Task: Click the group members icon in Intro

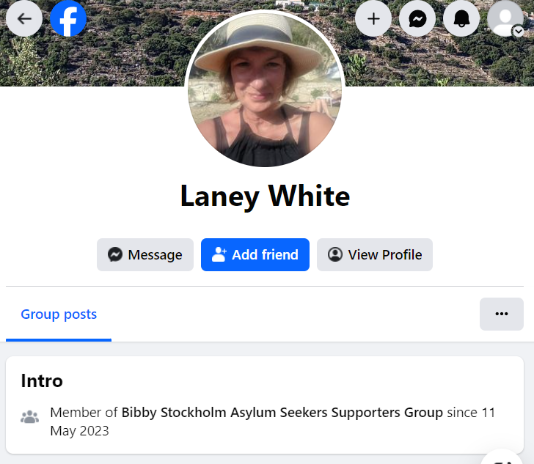Action: pyautogui.click(x=29, y=416)
